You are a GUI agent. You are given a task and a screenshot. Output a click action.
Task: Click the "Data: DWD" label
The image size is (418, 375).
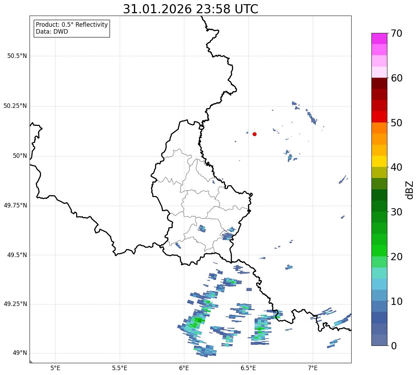point(52,32)
